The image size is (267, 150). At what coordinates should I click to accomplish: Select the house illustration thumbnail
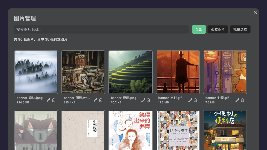click(36, 130)
